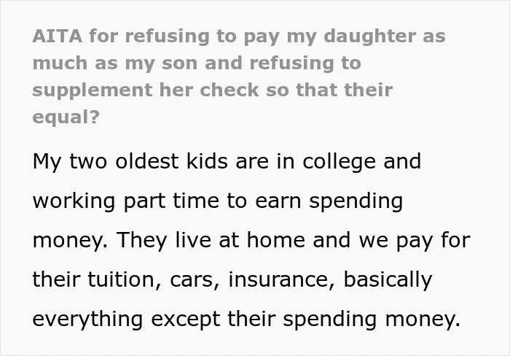Click the word "earn" in the body text
Image resolution: width=510 pixels, height=356 pixels.
(x=278, y=201)
